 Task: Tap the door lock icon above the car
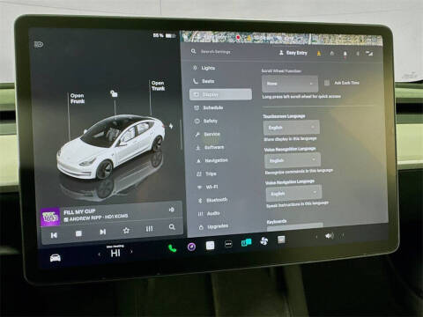[x=114, y=93]
